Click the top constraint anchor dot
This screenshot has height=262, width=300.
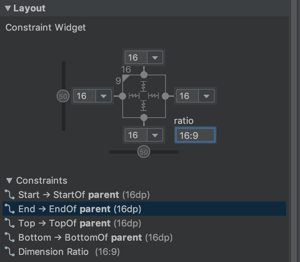pos(144,75)
